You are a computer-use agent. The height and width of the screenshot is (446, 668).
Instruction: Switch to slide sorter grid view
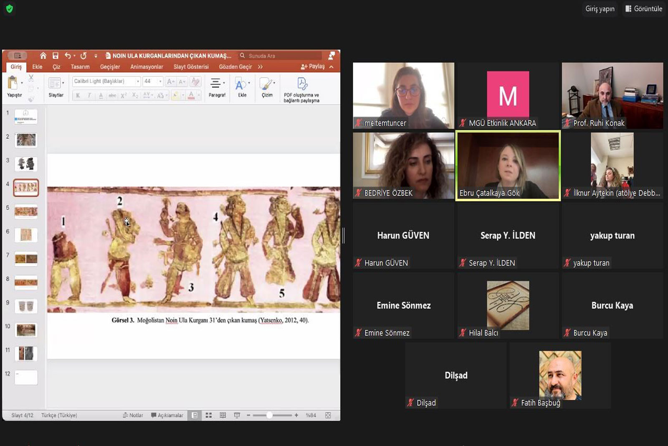[x=209, y=415]
